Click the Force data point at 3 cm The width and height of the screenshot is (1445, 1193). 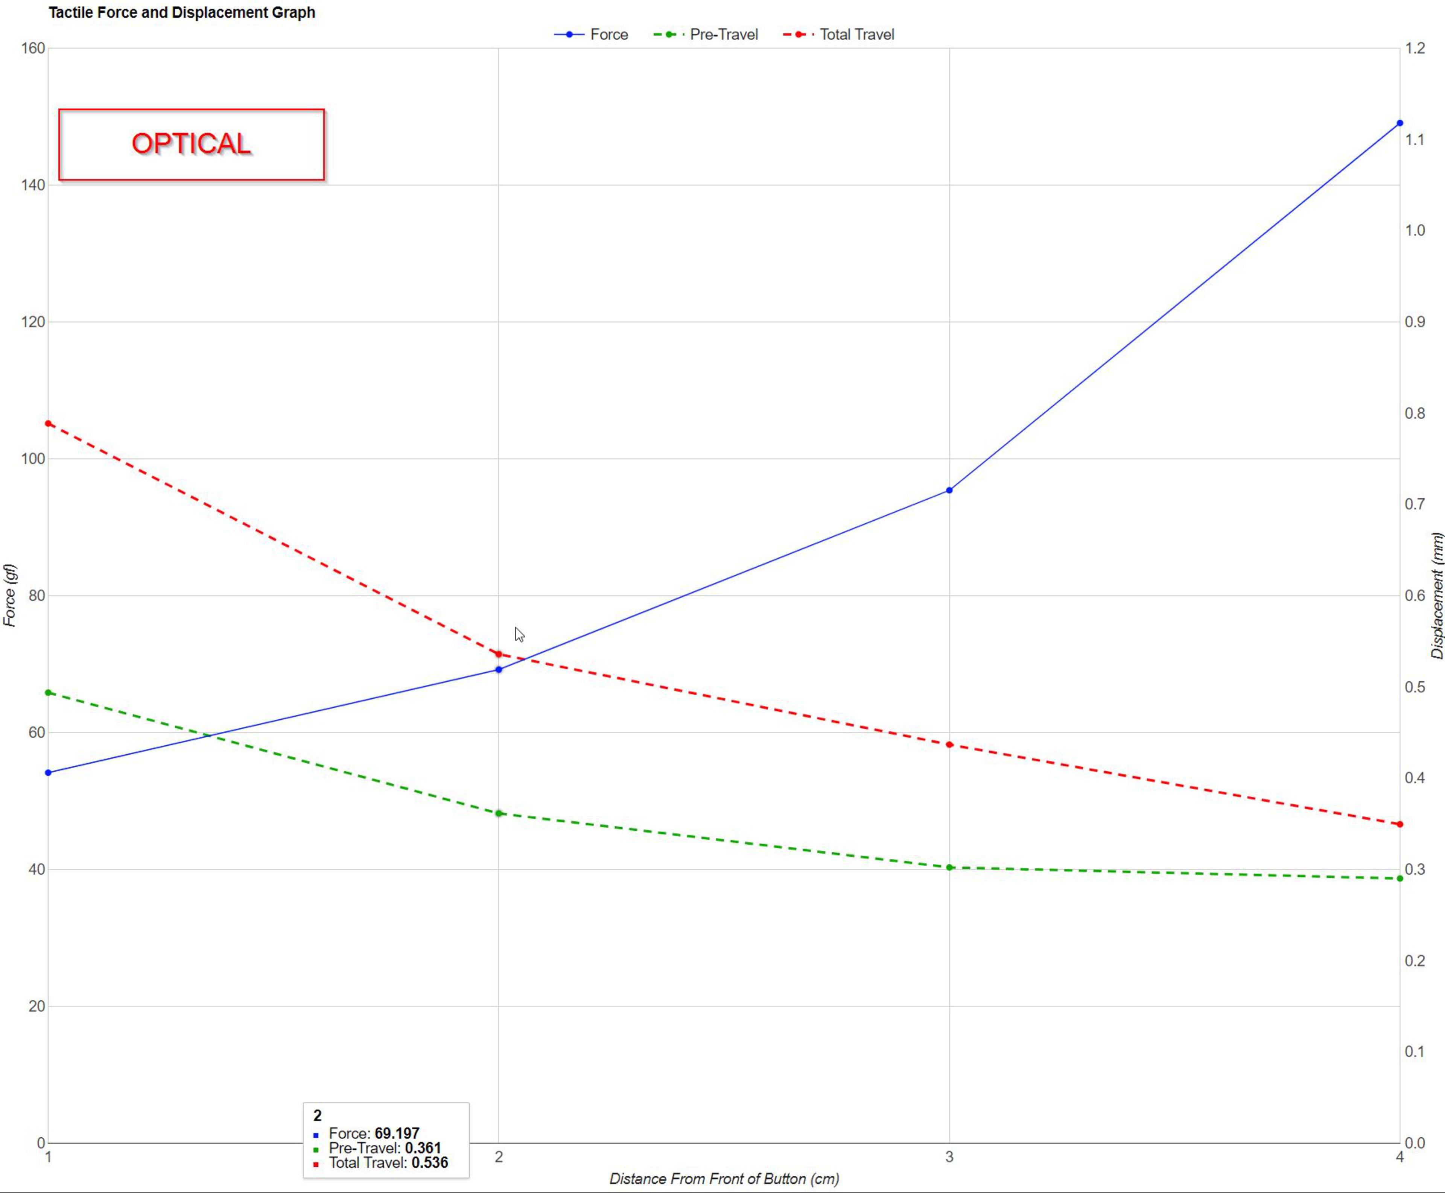(x=949, y=490)
